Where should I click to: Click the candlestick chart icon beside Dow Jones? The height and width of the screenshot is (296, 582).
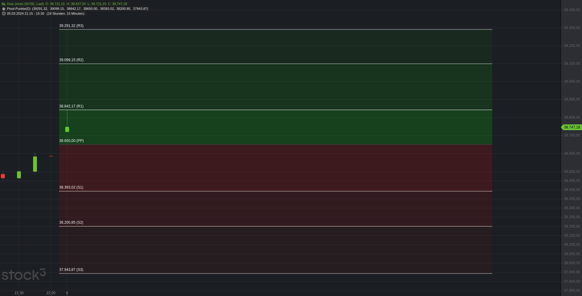point(4,4)
